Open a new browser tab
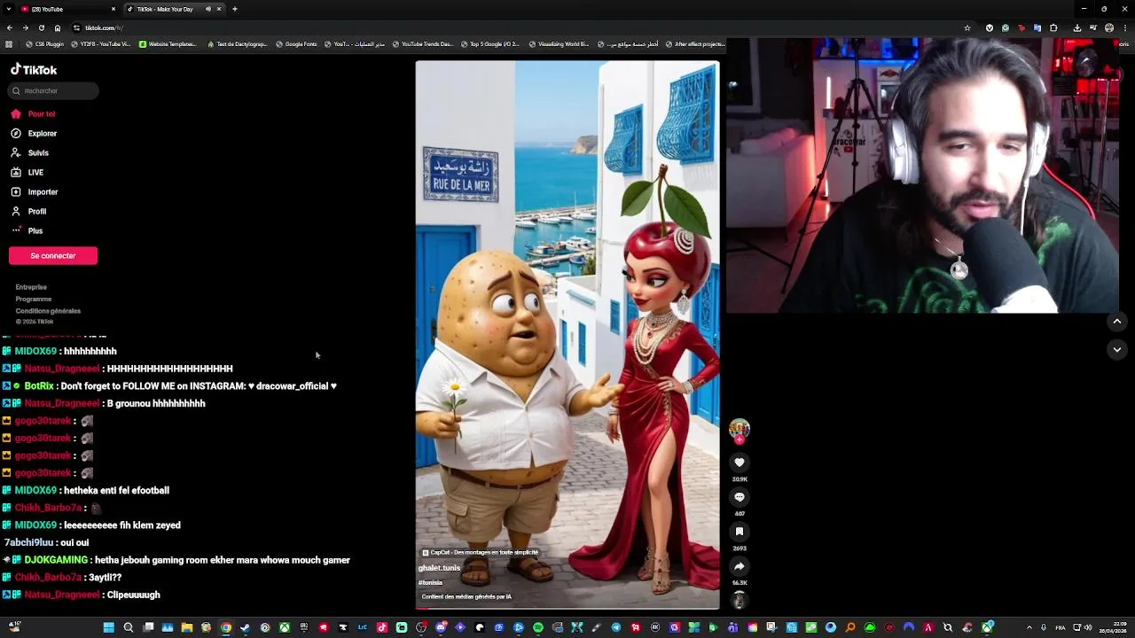The height and width of the screenshot is (638, 1135). (235, 9)
